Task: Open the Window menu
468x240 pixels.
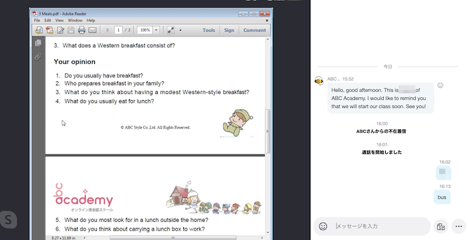Action: click(75, 21)
